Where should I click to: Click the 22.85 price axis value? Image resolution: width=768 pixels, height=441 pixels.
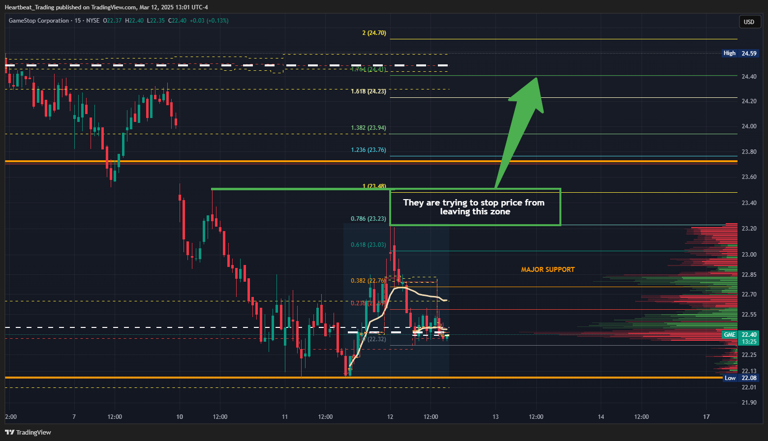(749, 275)
